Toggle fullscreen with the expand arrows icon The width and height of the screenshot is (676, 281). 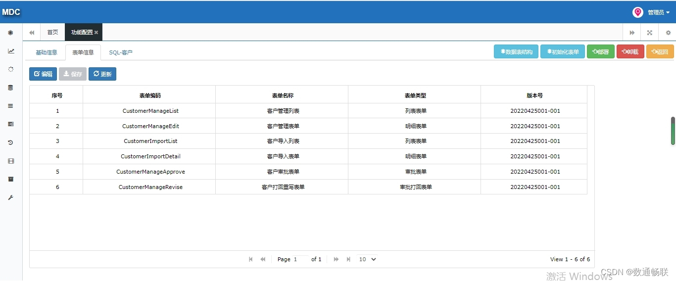click(650, 33)
